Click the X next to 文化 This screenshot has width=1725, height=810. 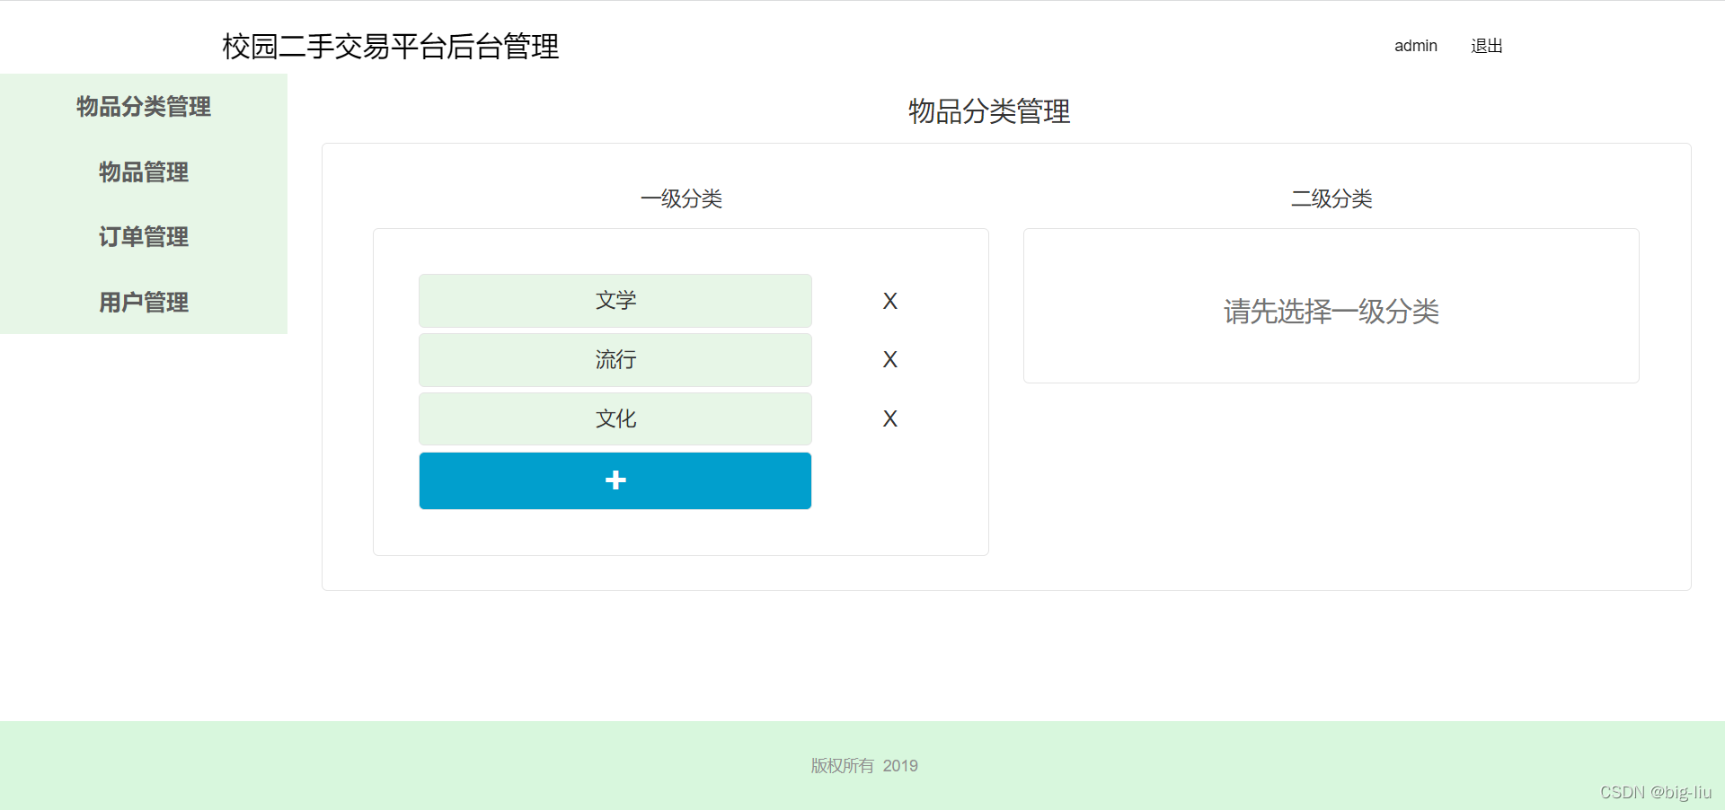889,418
